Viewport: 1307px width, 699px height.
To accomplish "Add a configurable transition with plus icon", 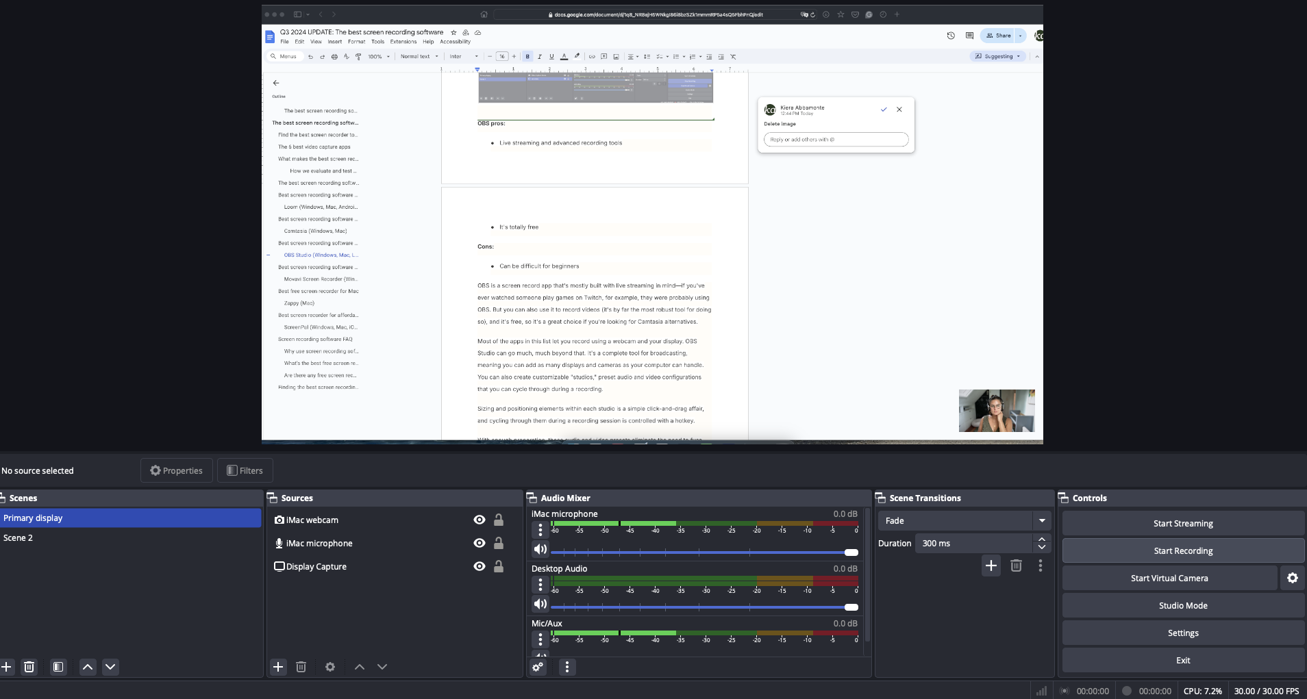I will (x=991, y=565).
